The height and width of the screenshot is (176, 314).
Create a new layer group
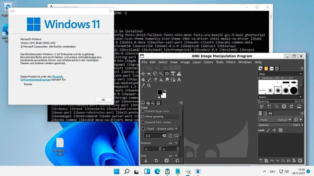click(x=267, y=161)
